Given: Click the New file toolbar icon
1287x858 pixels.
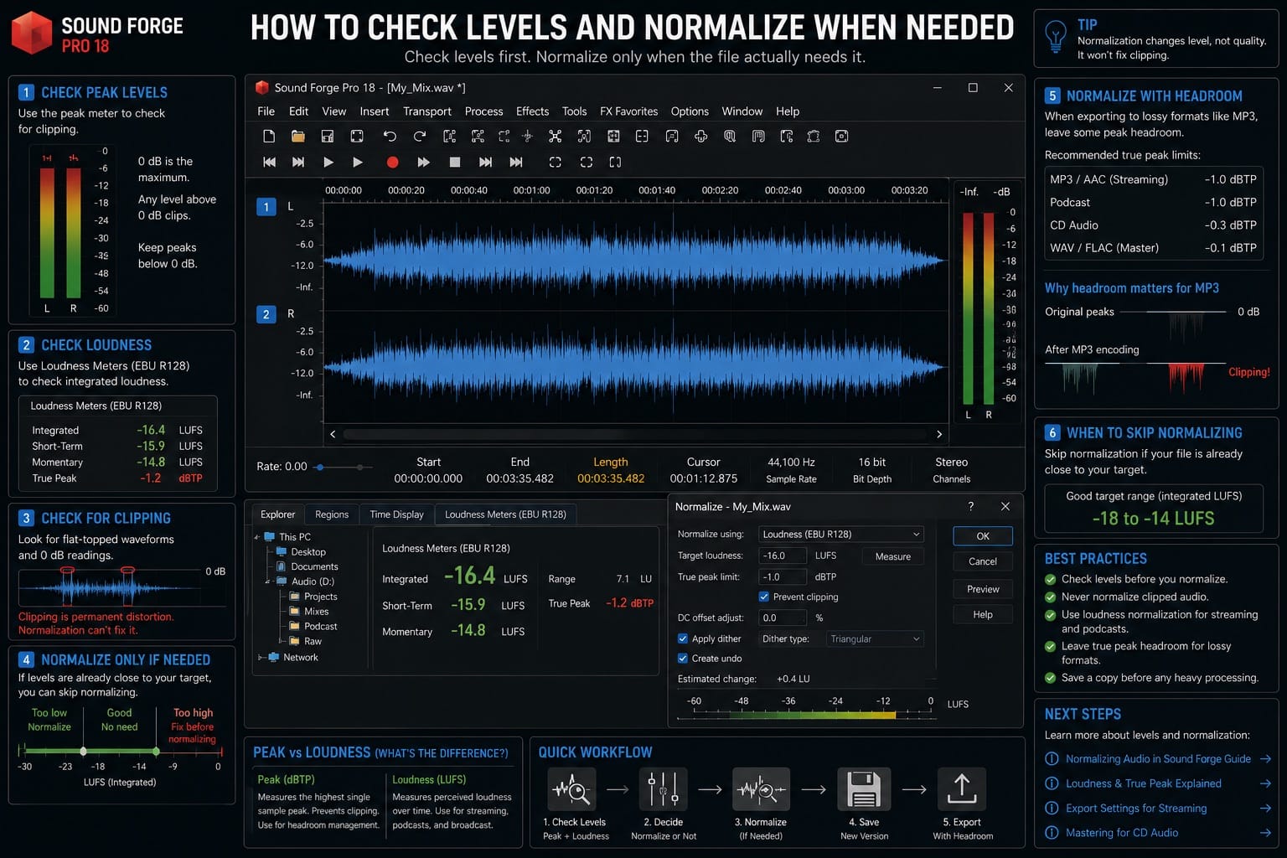Looking at the screenshot, I should [269, 137].
